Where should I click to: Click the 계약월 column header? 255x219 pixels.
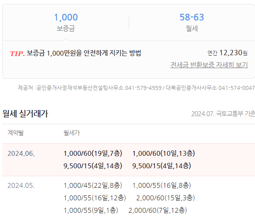[x=16, y=133]
